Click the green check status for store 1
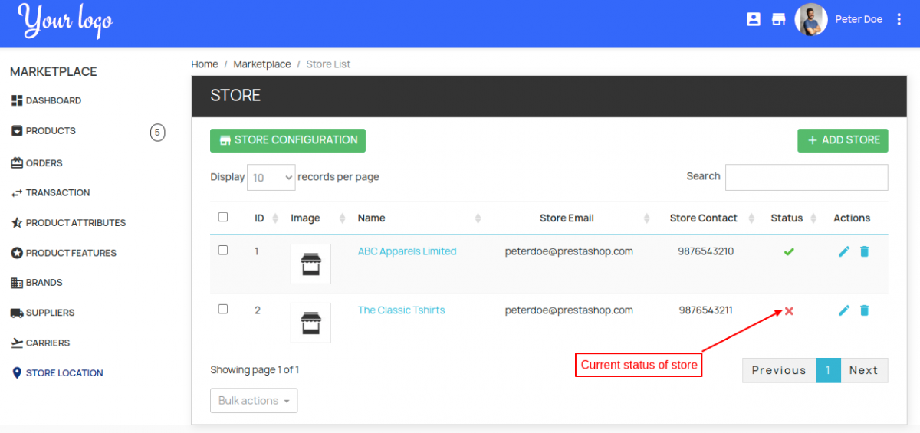920x433 pixels. (789, 251)
